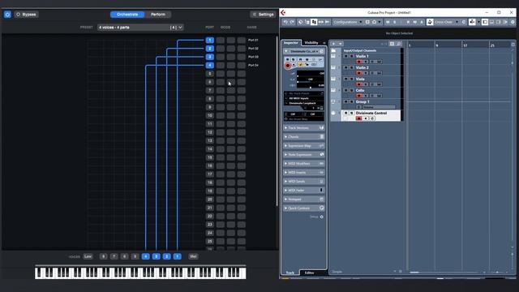Open Divisimate Settings
The width and height of the screenshot is (519, 292).
[x=263, y=15]
